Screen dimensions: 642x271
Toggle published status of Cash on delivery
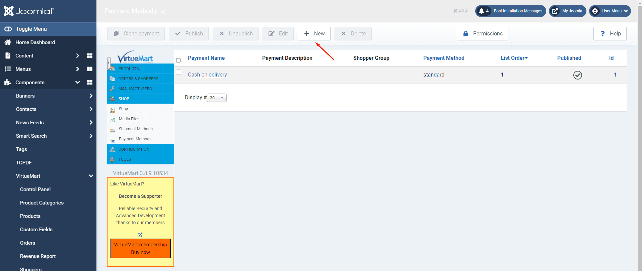click(x=578, y=75)
